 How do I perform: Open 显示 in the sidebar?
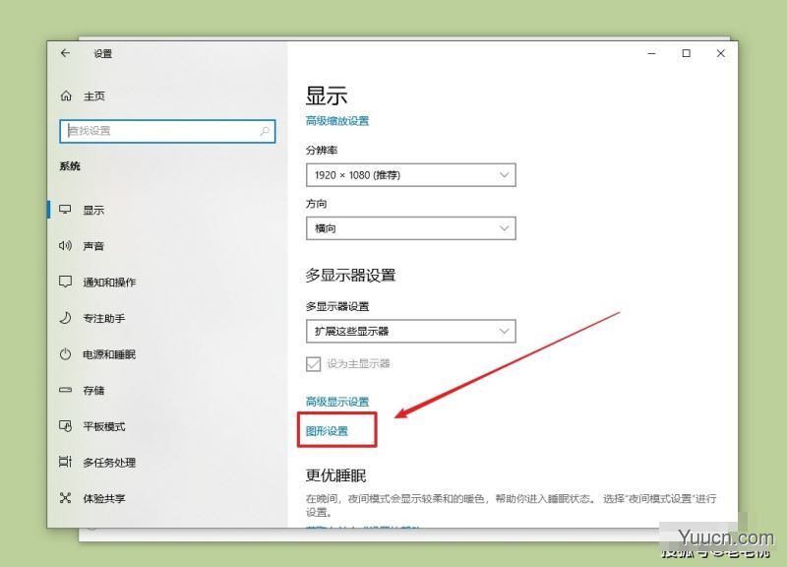[x=93, y=210]
